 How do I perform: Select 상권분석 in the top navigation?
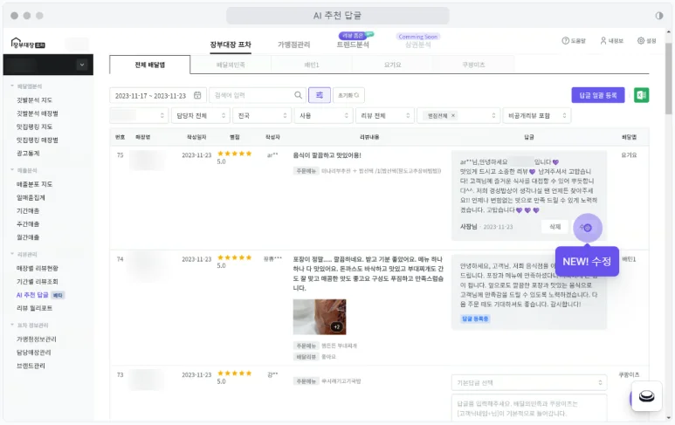point(418,45)
